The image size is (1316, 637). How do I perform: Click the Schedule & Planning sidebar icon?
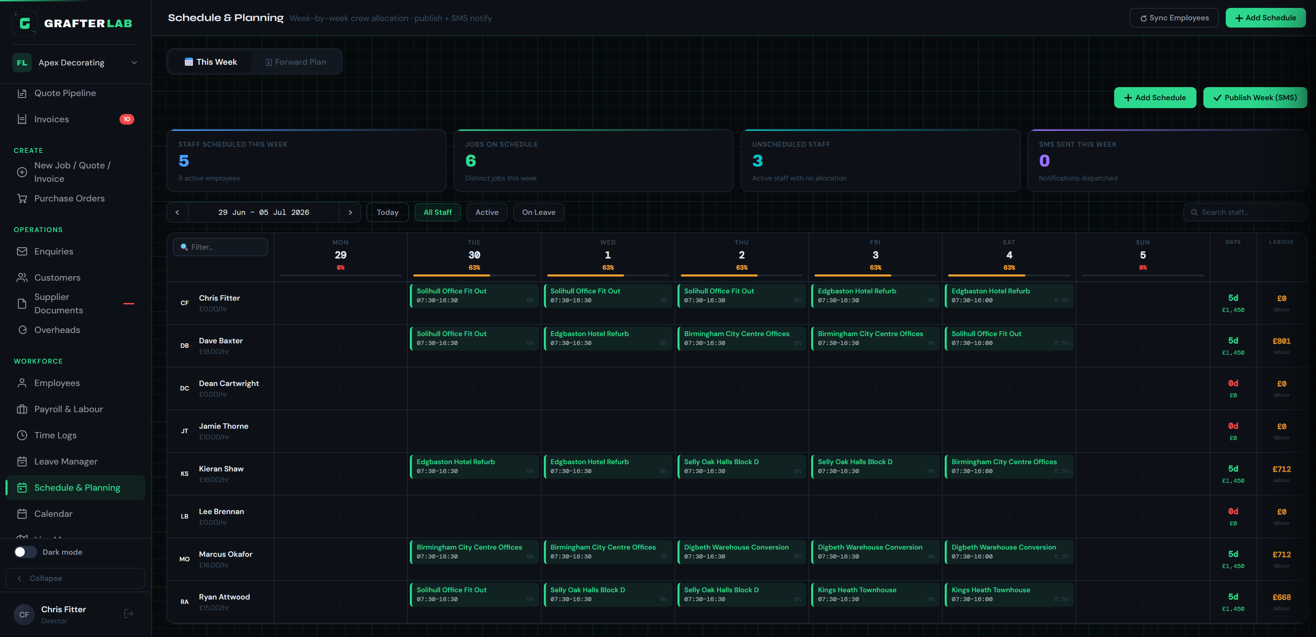(22, 488)
